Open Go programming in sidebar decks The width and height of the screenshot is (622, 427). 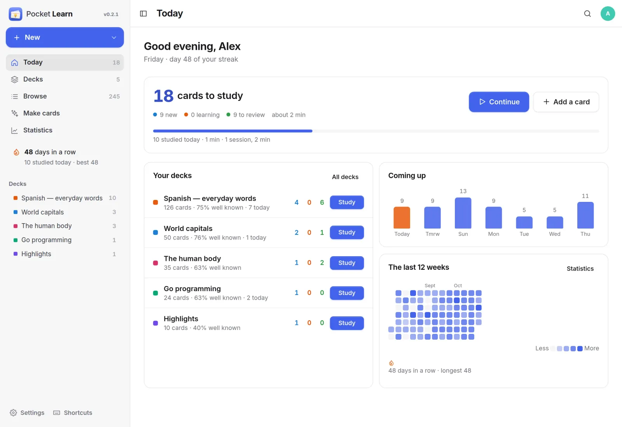point(65,240)
